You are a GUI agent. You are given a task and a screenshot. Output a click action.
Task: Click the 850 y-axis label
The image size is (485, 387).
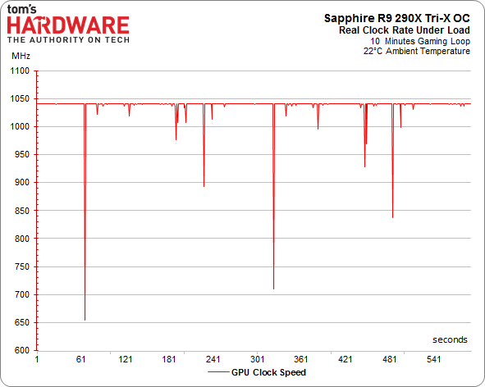tap(22, 211)
